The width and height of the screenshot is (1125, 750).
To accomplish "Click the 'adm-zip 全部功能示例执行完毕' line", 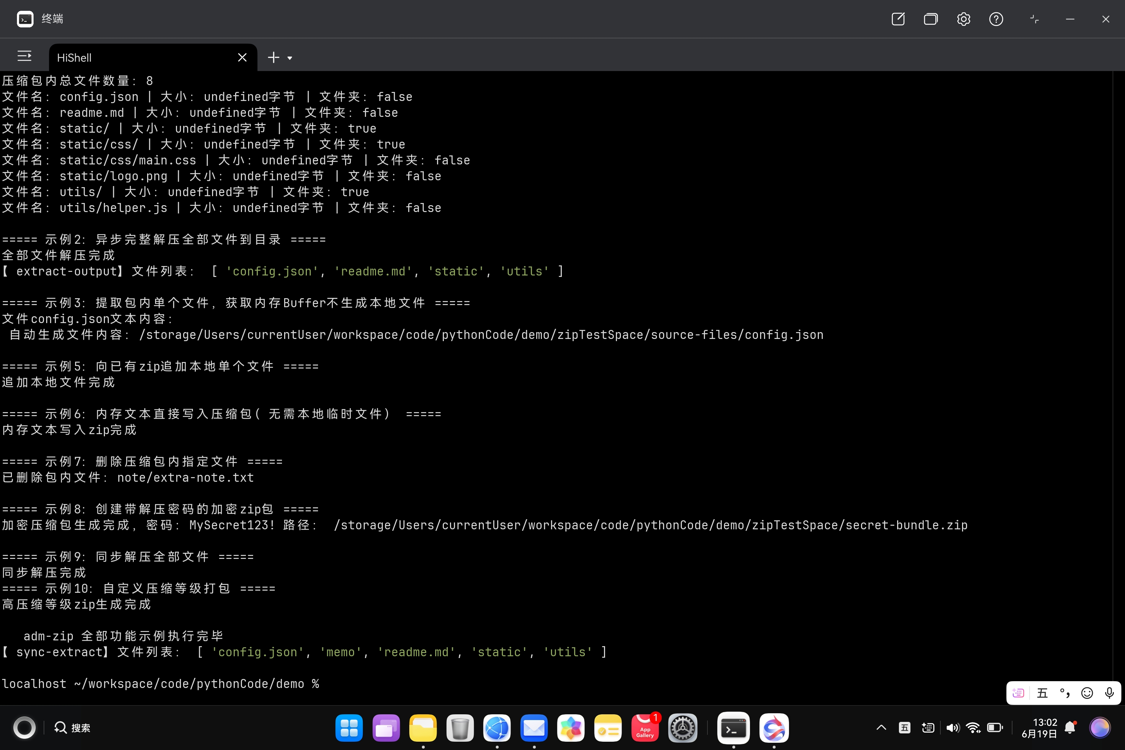I will tap(123, 636).
